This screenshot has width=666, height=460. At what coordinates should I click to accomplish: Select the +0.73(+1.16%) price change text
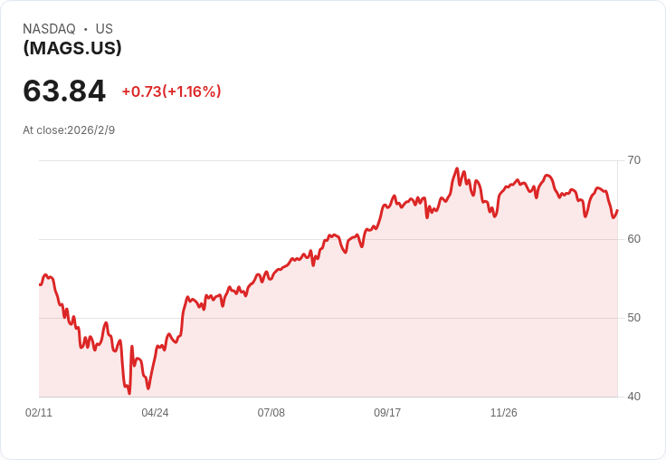pyautogui.click(x=171, y=91)
